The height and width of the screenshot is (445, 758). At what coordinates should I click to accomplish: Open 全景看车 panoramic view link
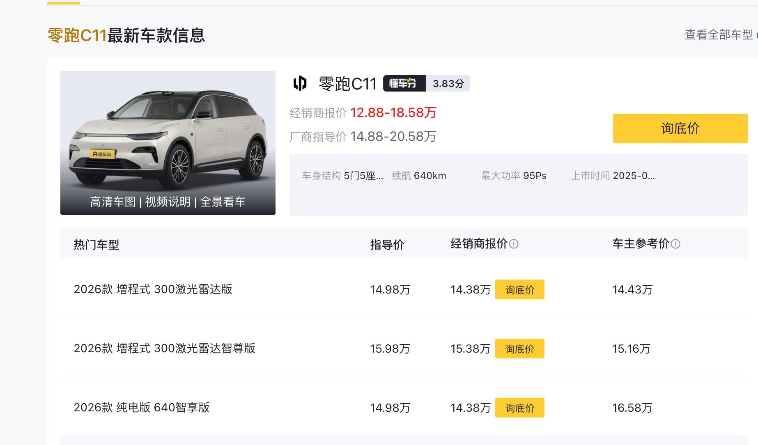pos(223,202)
